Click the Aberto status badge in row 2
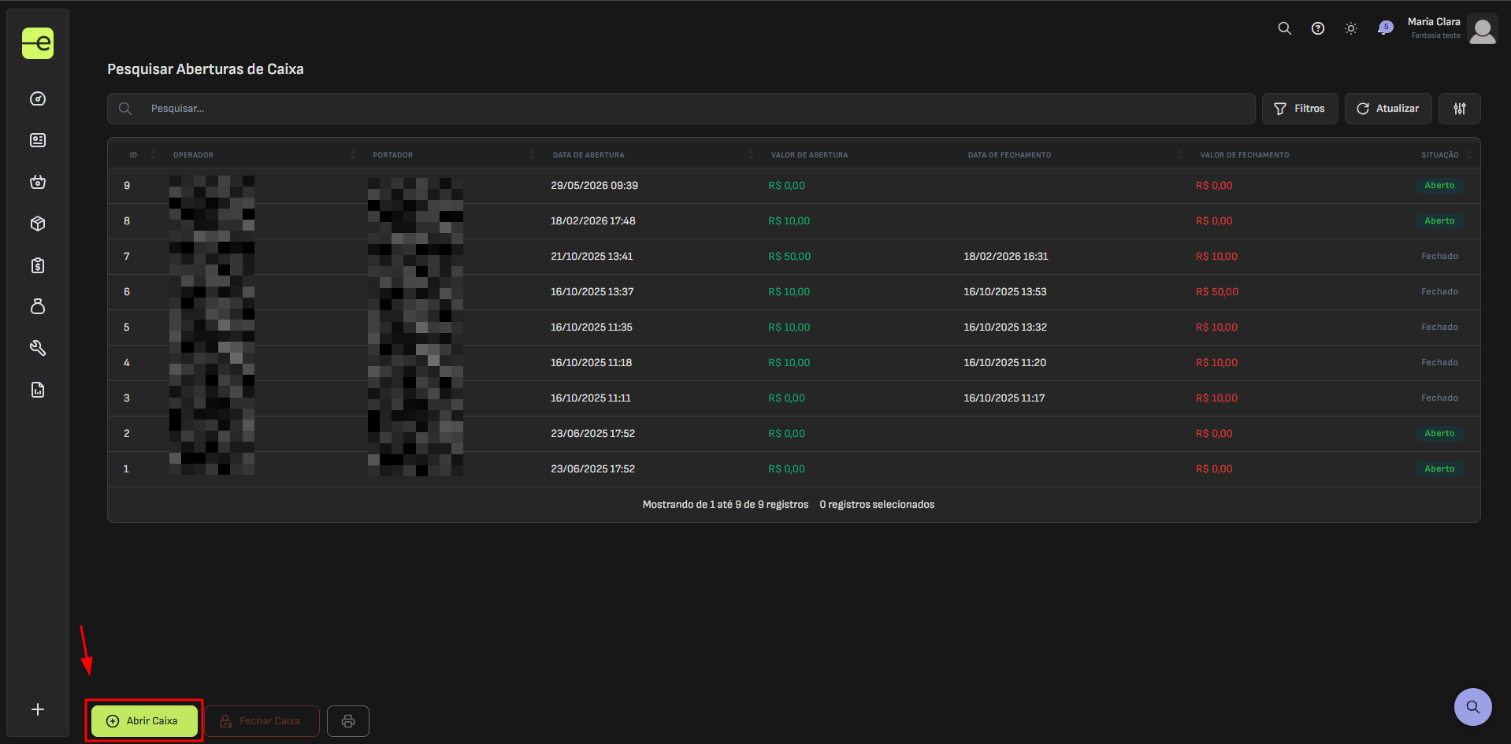 click(1439, 434)
